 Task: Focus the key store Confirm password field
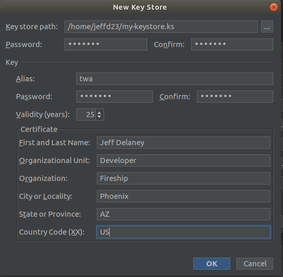coord(232,44)
